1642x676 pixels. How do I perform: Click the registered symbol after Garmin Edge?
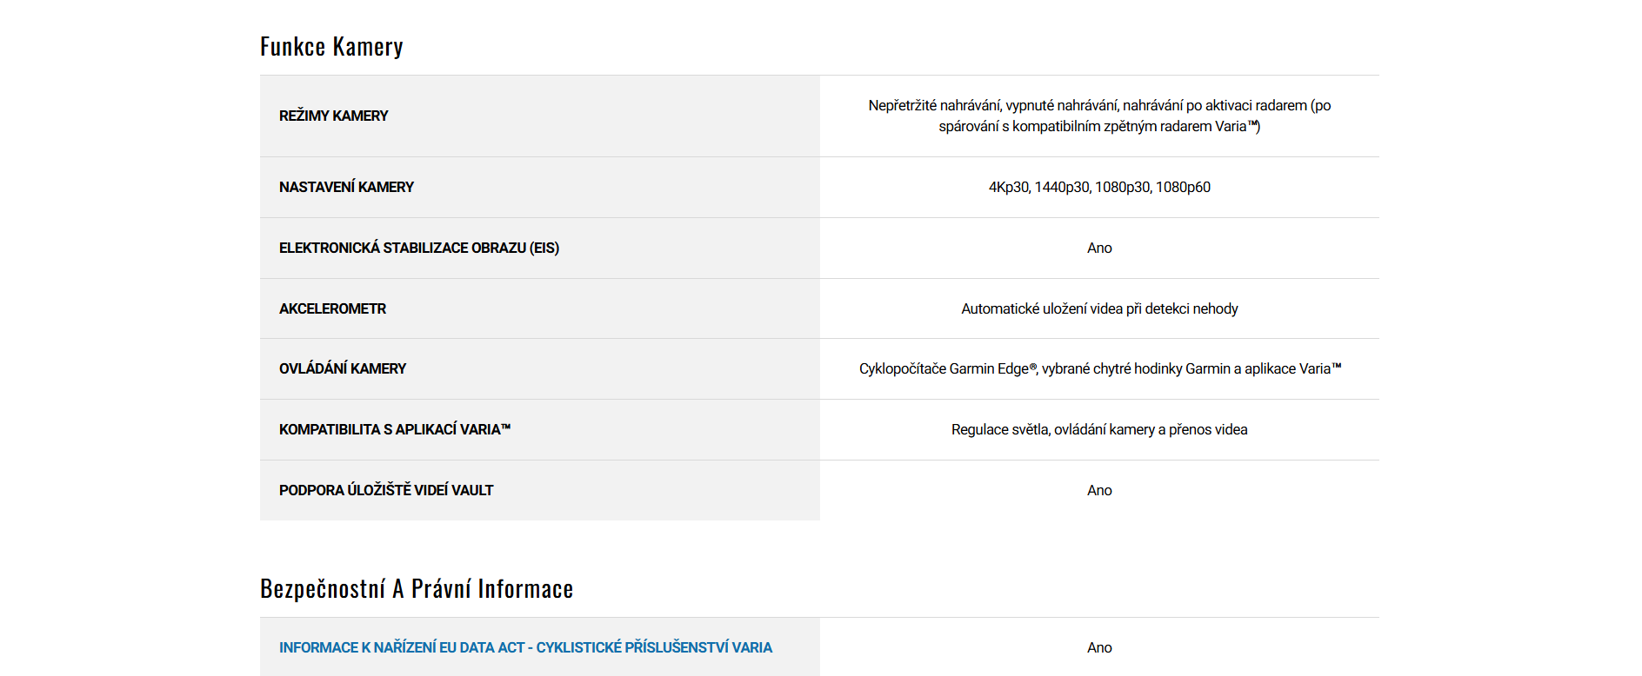(1033, 367)
